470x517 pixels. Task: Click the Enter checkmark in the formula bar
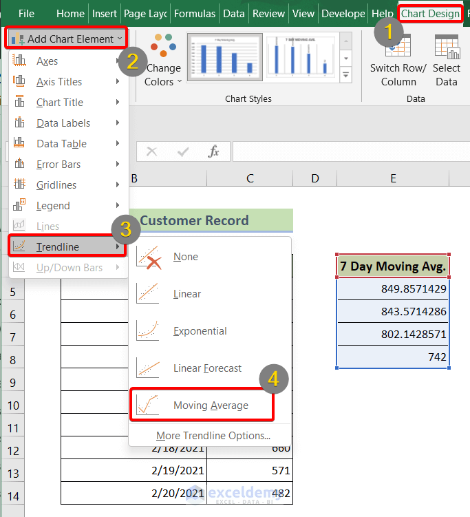(183, 151)
